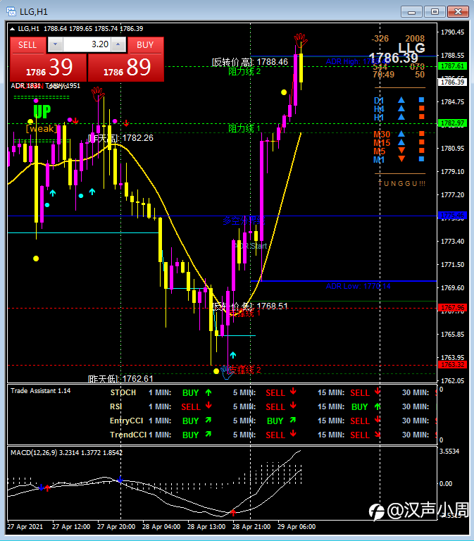Click the D1 blue up-triangle trend indicator
The height and width of the screenshot is (541, 474).
pos(401,100)
